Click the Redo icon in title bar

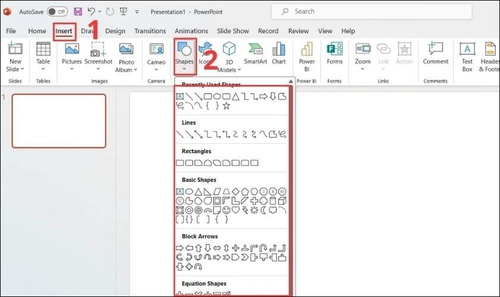click(110, 12)
